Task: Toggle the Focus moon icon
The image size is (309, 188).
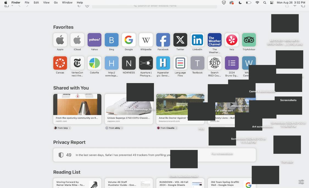Action: 240,2
